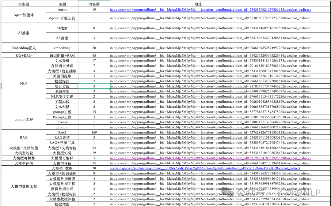Open the 大模型评估 row hyperlink
The image size is (331, 206).
pyautogui.click(x=211, y=163)
